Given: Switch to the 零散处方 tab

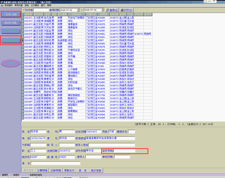Looking at the screenshot, I should (x=69, y=170).
